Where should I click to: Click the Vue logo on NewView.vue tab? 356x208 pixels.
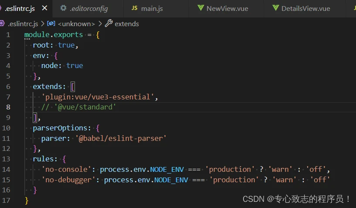click(200, 8)
